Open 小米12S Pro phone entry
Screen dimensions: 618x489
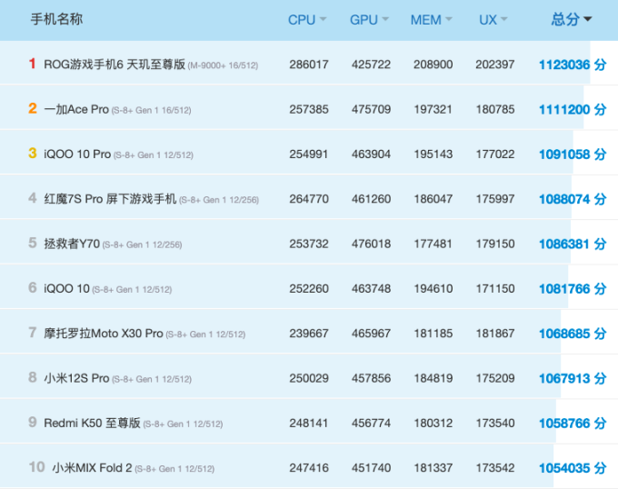click(x=76, y=378)
